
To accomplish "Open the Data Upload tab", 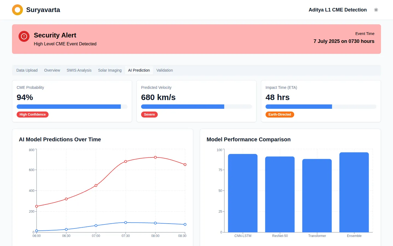I will point(27,70).
